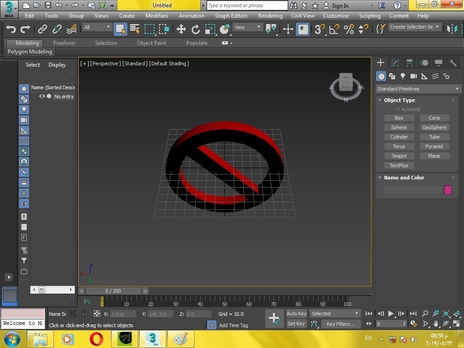
Task: Toggle Spinner Snap
Action: point(363,29)
